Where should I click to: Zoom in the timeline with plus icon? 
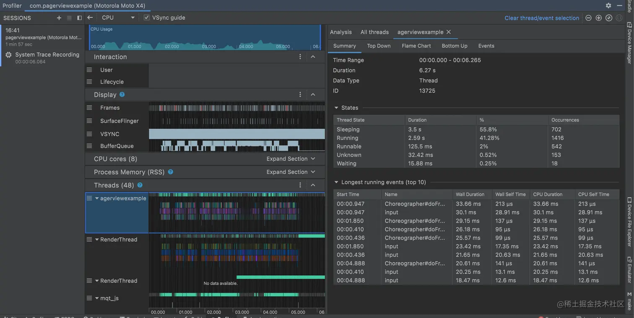(598, 18)
